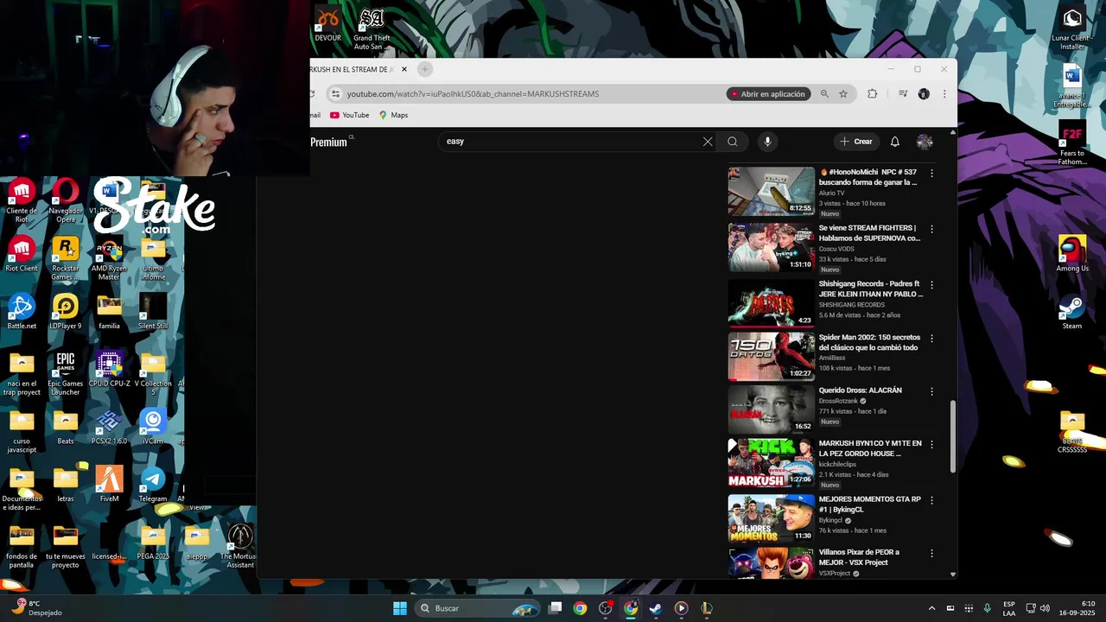
Task: Open more options for 'Se viene STREAM FIGHTERS'
Action: 931,229
